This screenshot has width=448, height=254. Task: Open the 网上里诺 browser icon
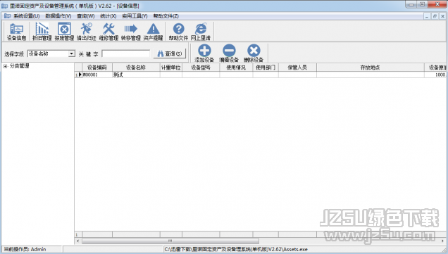(201, 32)
